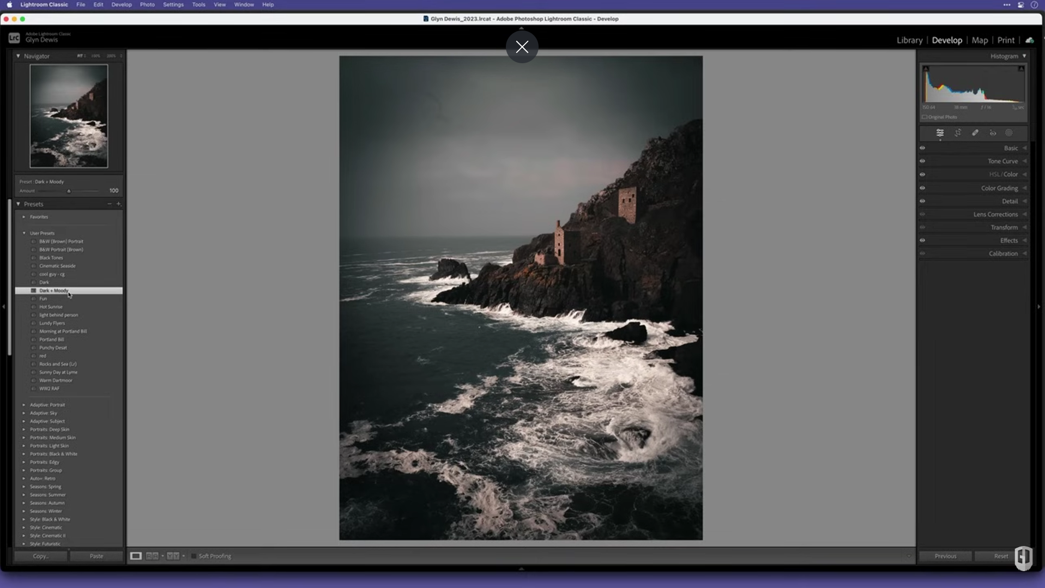Click the preset icon beside WW2 RAF
The width and height of the screenshot is (1045, 588).
34,389
